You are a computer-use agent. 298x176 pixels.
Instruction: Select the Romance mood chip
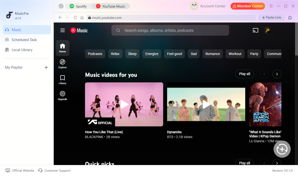[x=212, y=54]
